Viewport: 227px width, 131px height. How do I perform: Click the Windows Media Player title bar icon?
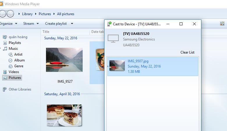(x=1, y=4)
